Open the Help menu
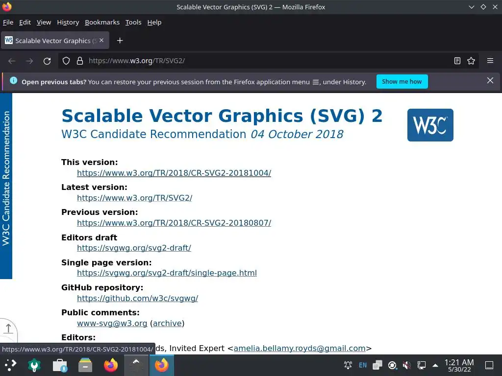The height and width of the screenshot is (376, 502). pyautogui.click(x=154, y=23)
